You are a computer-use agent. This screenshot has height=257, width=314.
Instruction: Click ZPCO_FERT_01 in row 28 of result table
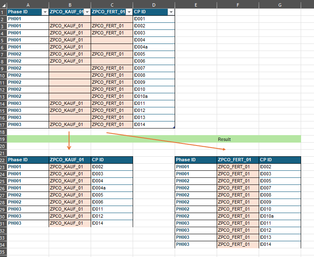pos(238,202)
